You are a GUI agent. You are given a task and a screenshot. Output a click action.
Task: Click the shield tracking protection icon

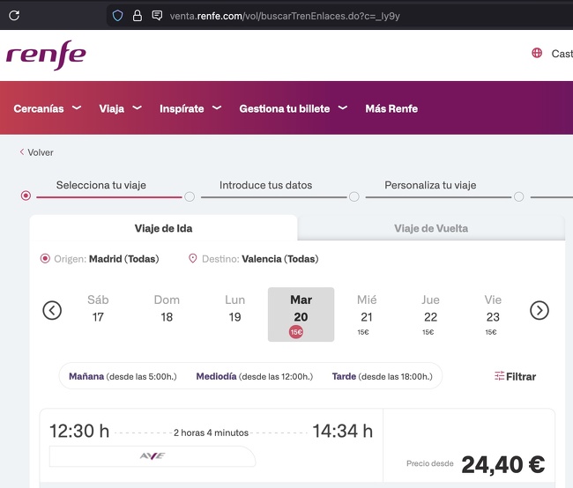click(118, 15)
